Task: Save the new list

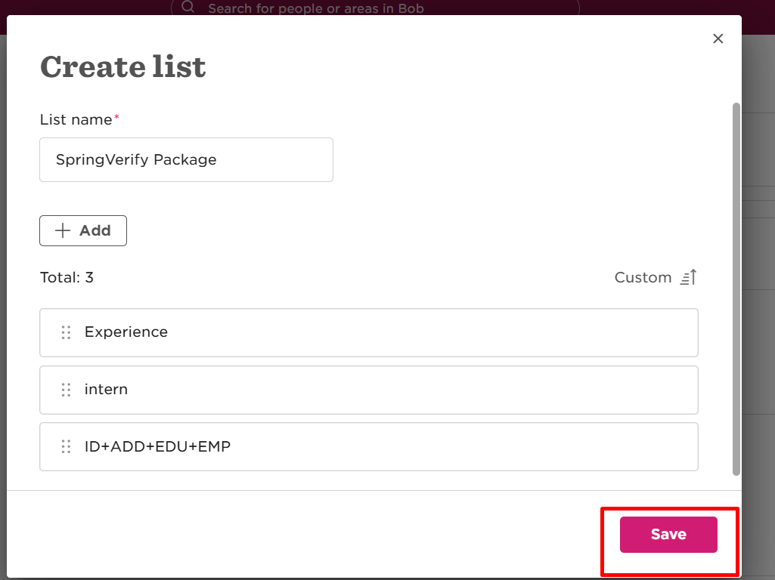Action: 668,535
